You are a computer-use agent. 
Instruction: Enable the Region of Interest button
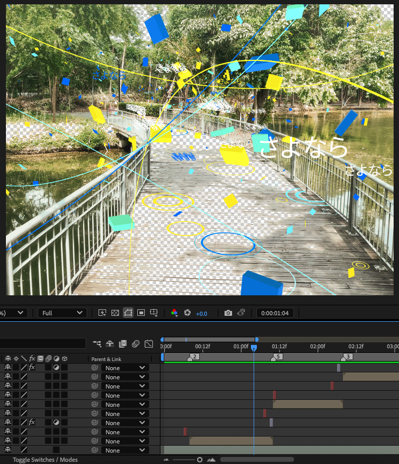[141, 313]
